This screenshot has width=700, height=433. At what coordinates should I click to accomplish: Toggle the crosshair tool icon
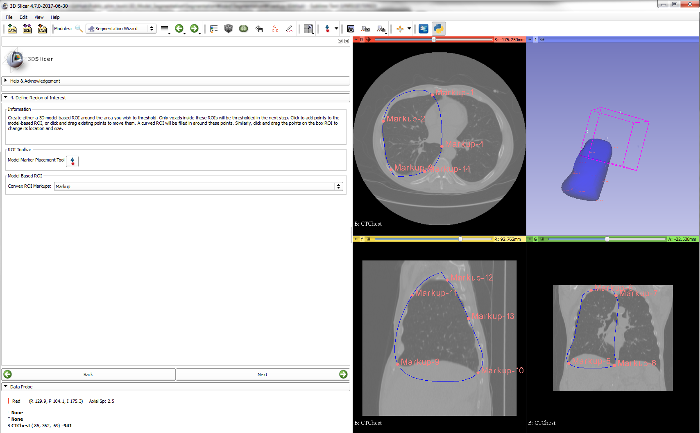pos(400,29)
